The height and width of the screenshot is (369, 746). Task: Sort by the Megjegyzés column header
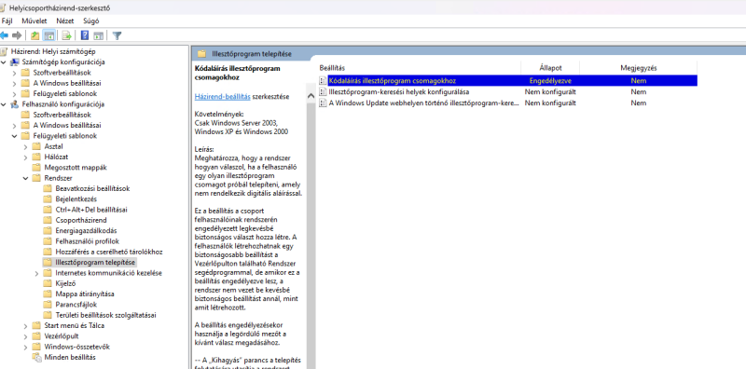(x=639, y=68)
